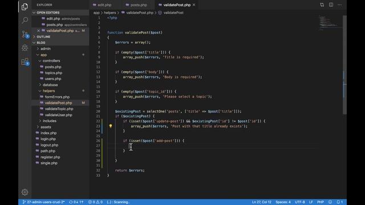The image size is (365, 205).
Task: Click line number 32 in the gutter
Action: 98,170
